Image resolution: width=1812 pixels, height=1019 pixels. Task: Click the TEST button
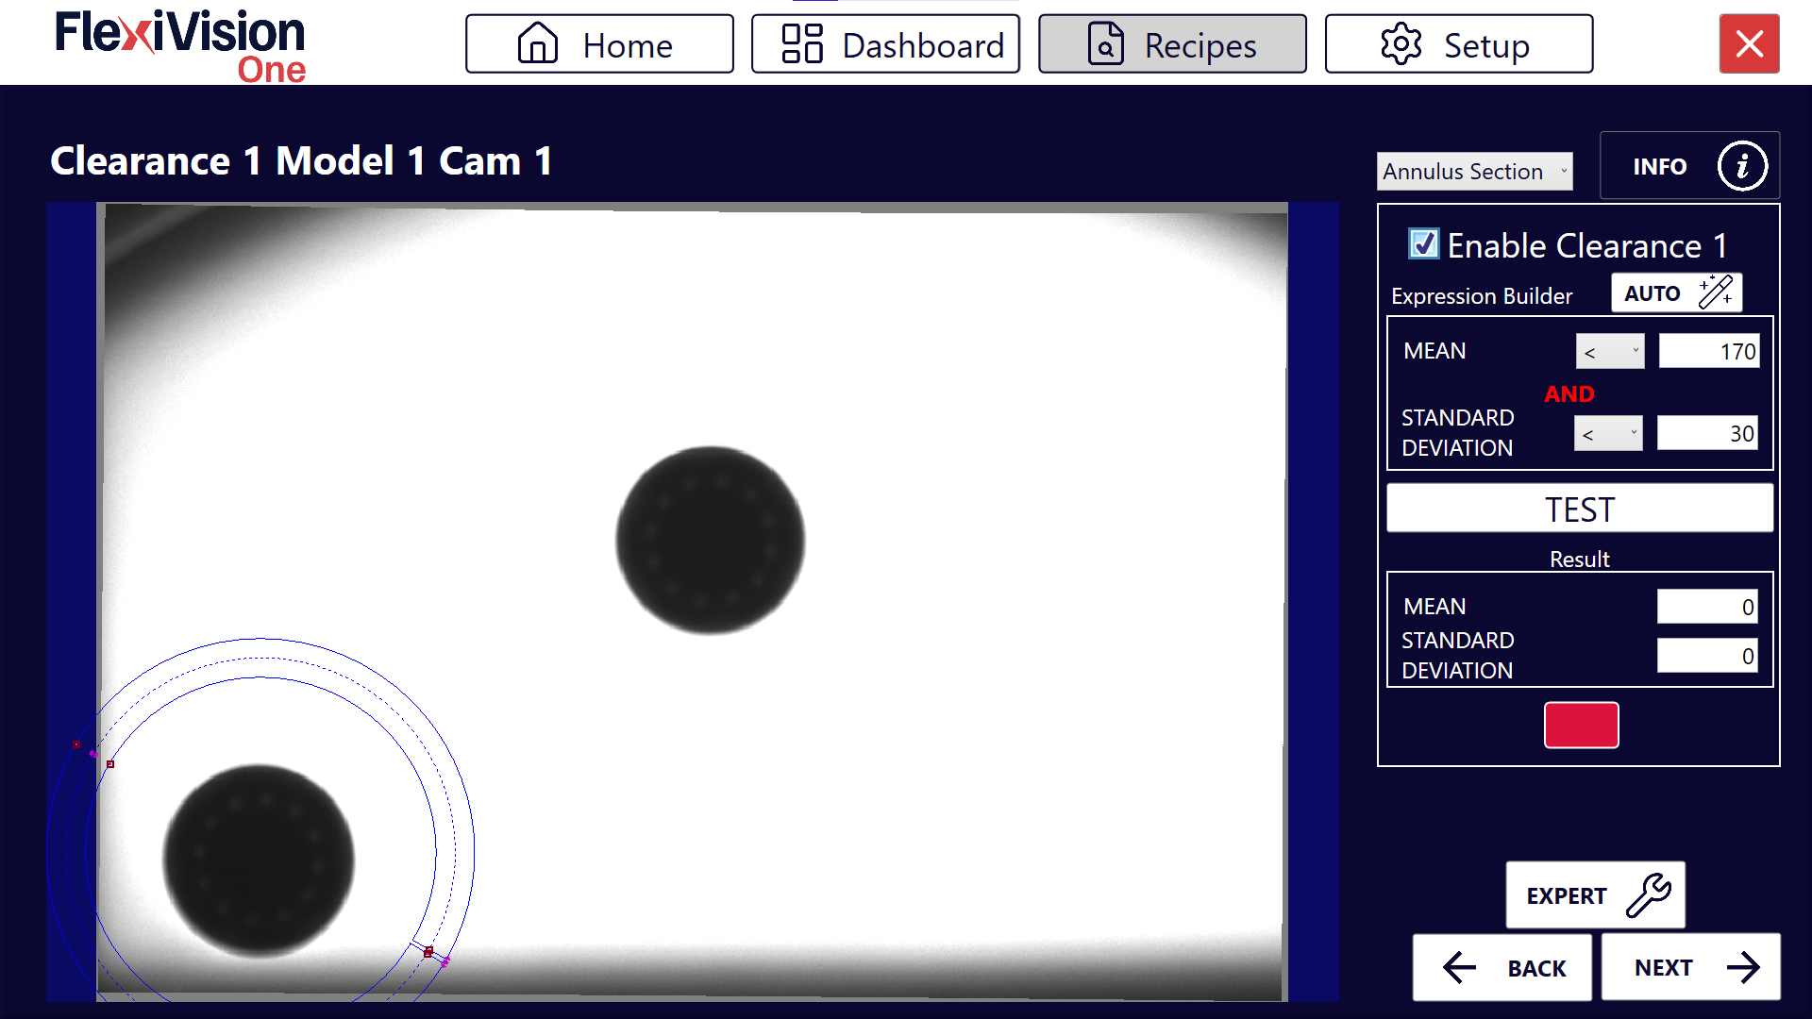pos(1580,509)
